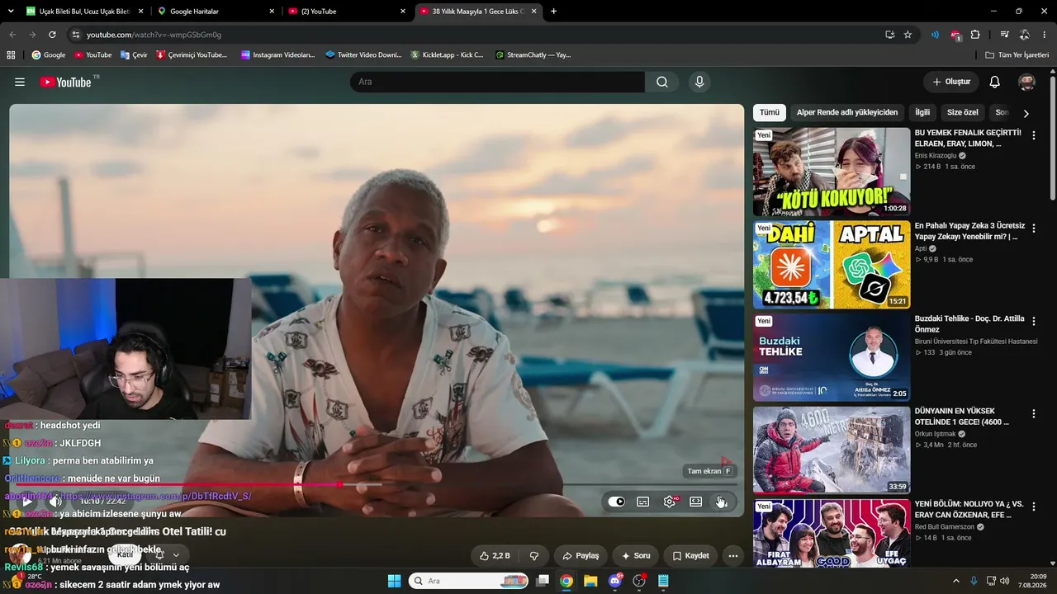1057x594 pixels.
Task: Select the İlgili filter chip
Action: (x=922, y=112)
